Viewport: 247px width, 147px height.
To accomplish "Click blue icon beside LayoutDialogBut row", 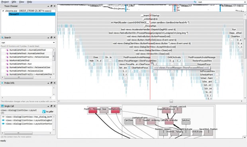I will click(x=3, y=120).
